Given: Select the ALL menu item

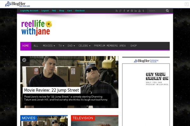Looking at the screenshot, I should [x=36, y=46].
